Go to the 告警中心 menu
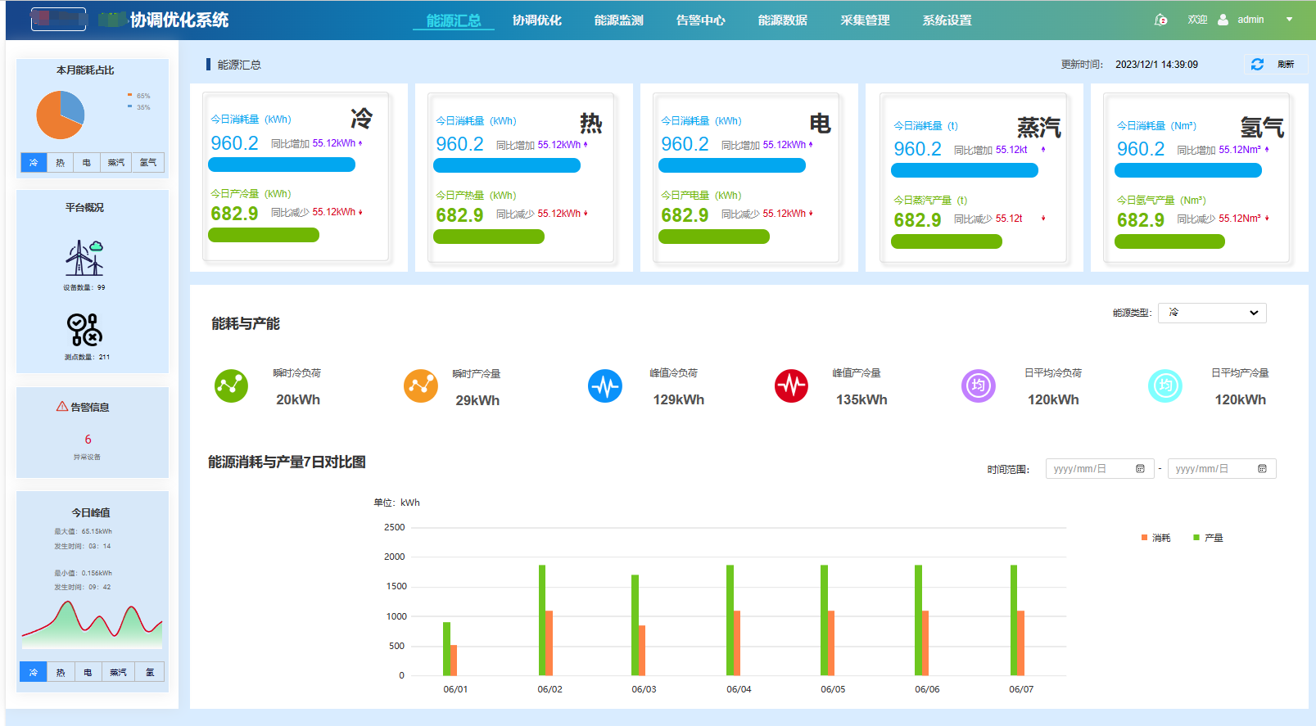Viewport: 1316px width, 726px height. 700,20
